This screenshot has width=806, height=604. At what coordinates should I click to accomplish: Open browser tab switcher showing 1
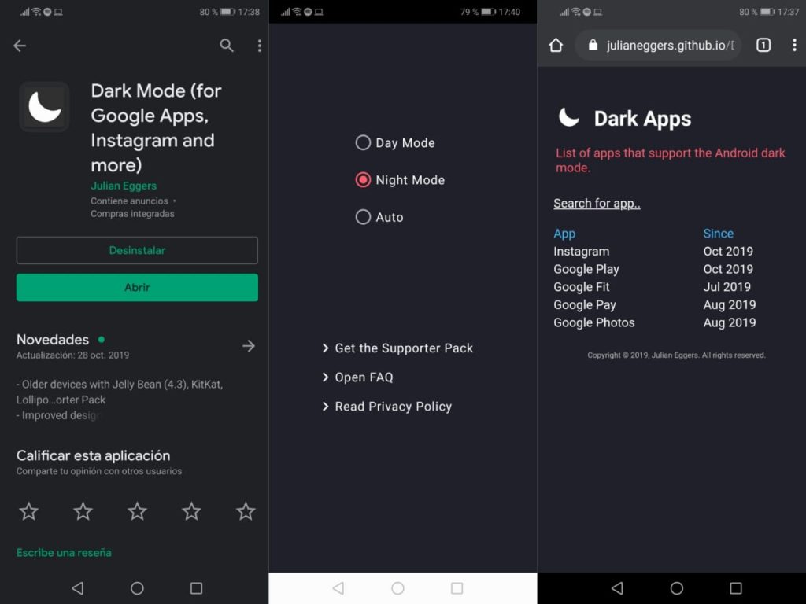pyautogui.click(x=763, y=45)
